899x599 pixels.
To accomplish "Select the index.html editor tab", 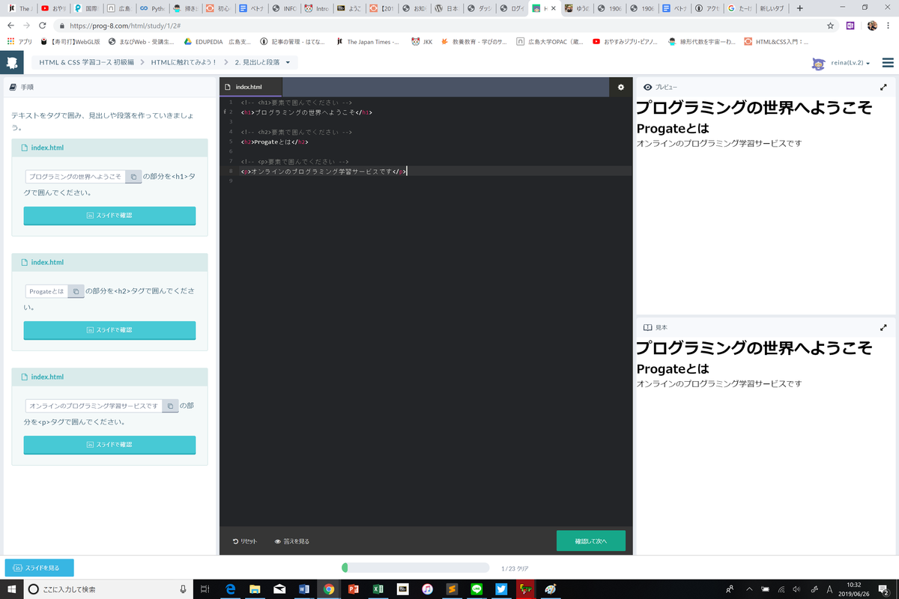I will 251,87.
